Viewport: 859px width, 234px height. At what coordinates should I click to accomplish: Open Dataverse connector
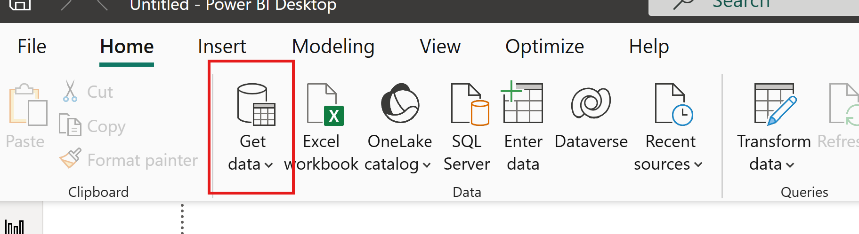coord(591,117)
